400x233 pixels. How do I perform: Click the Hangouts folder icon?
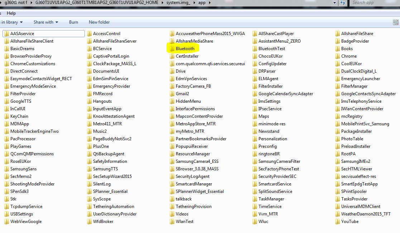coord(89,101)
